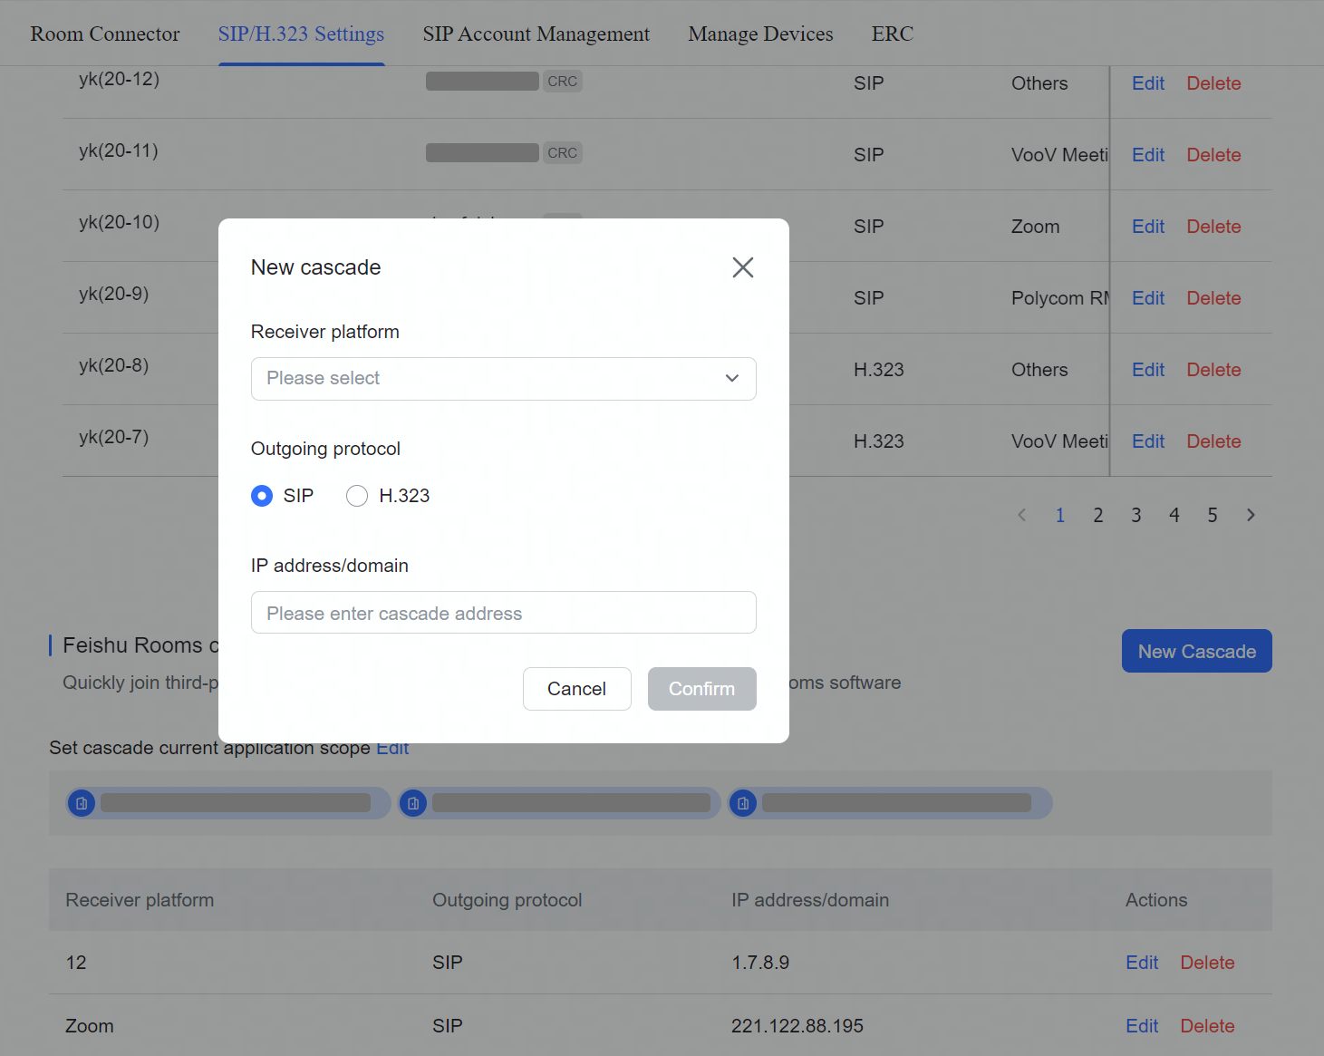Switch to the Room Connector tab

click(105, 34)
